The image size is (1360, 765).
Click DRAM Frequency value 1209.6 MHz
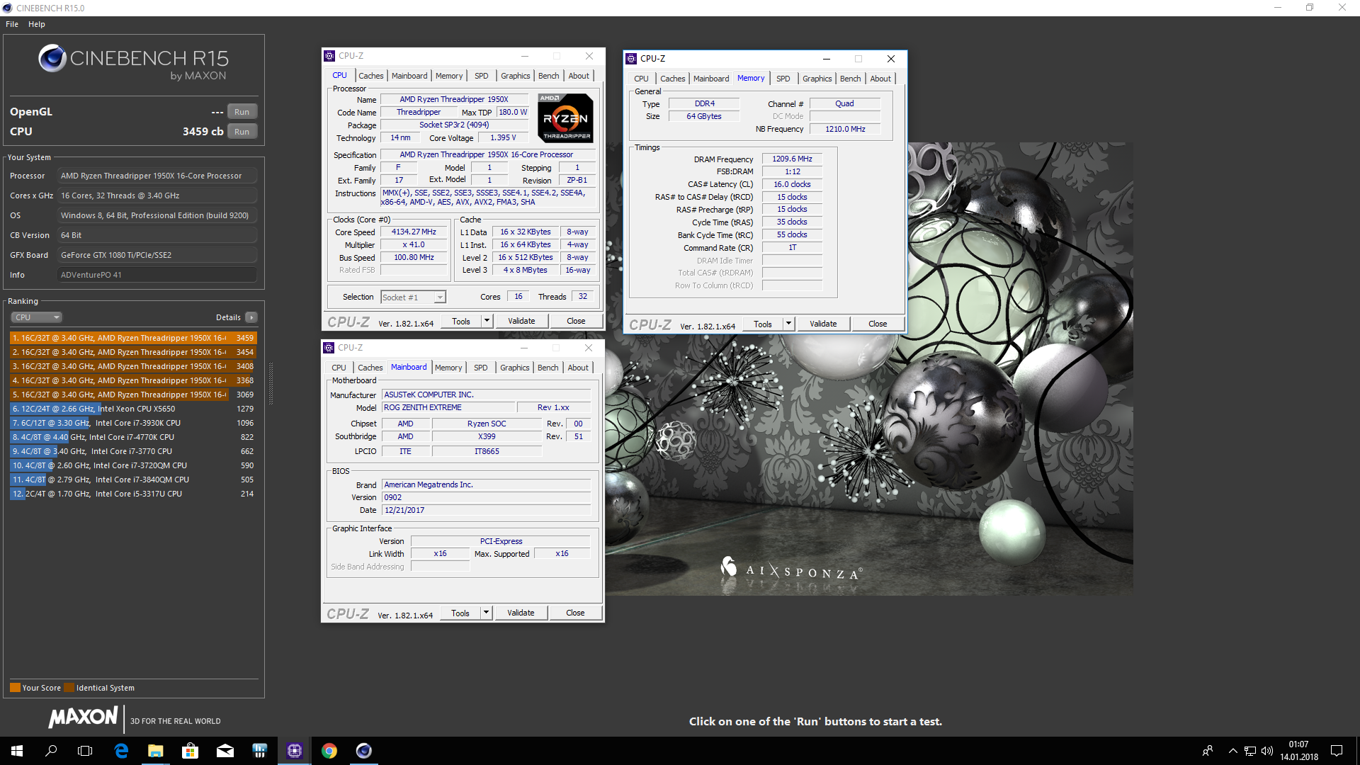[x=792, y=159]
